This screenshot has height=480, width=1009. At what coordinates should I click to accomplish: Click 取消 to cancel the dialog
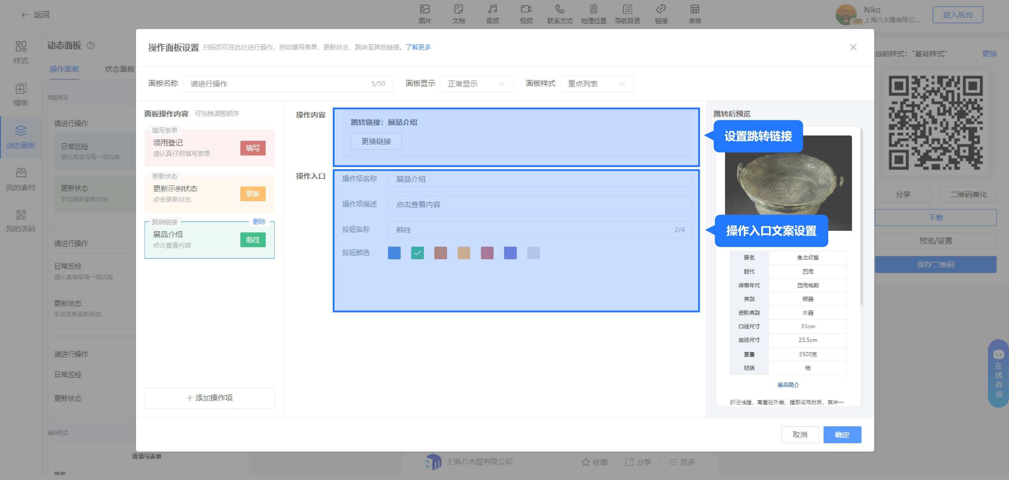[800, 434]
